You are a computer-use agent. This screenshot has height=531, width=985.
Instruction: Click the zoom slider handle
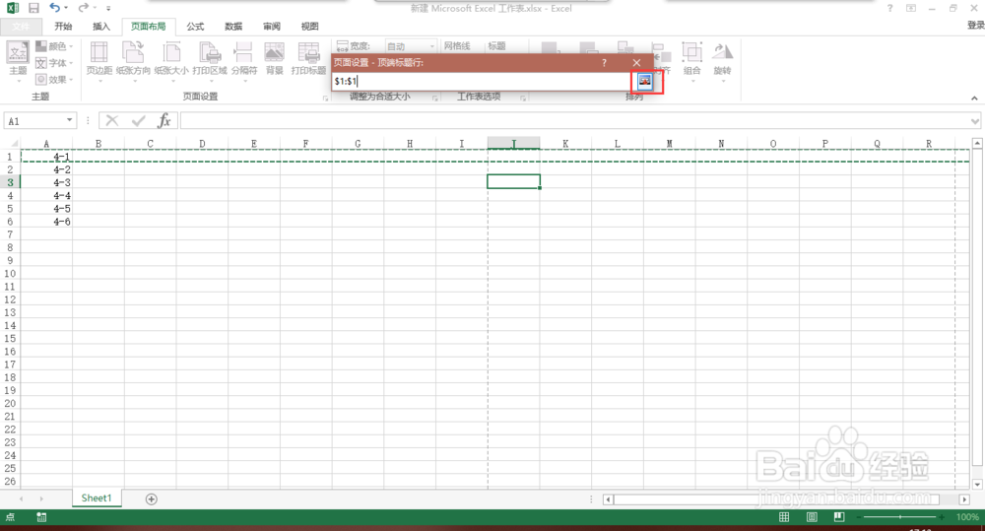pyautogui.click(x=900, y=516)
